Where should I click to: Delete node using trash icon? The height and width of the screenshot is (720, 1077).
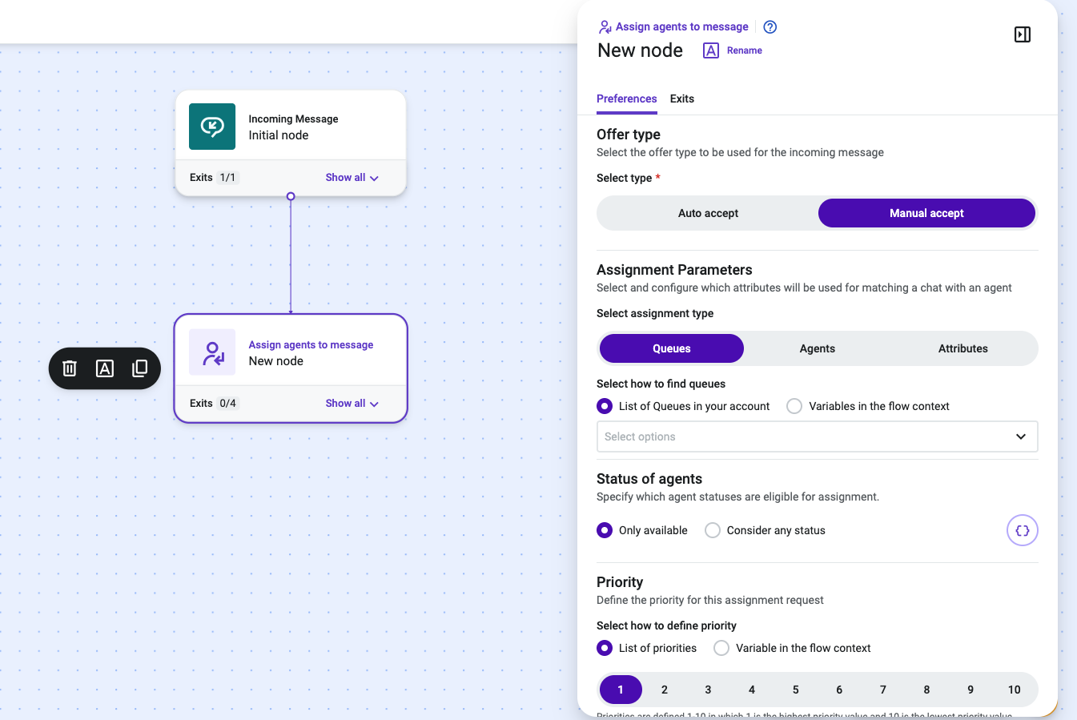click(x=70, y=368)
